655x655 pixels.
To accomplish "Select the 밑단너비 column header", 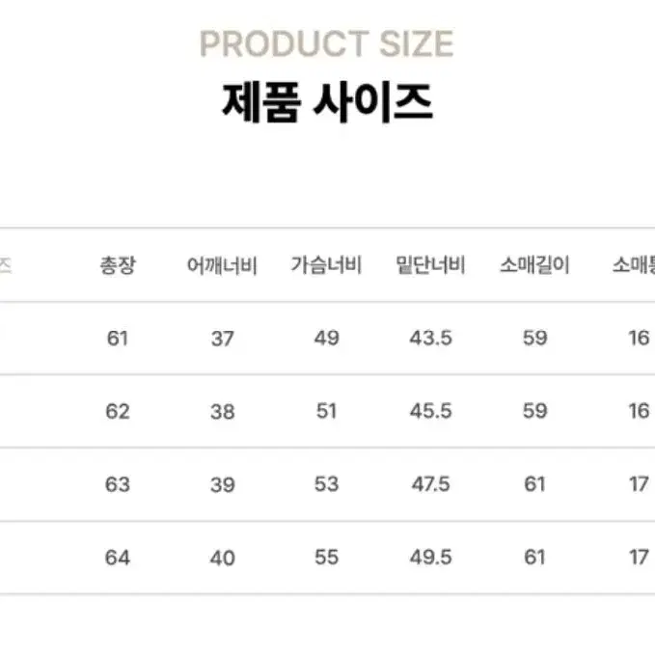I will coord(430,265).
